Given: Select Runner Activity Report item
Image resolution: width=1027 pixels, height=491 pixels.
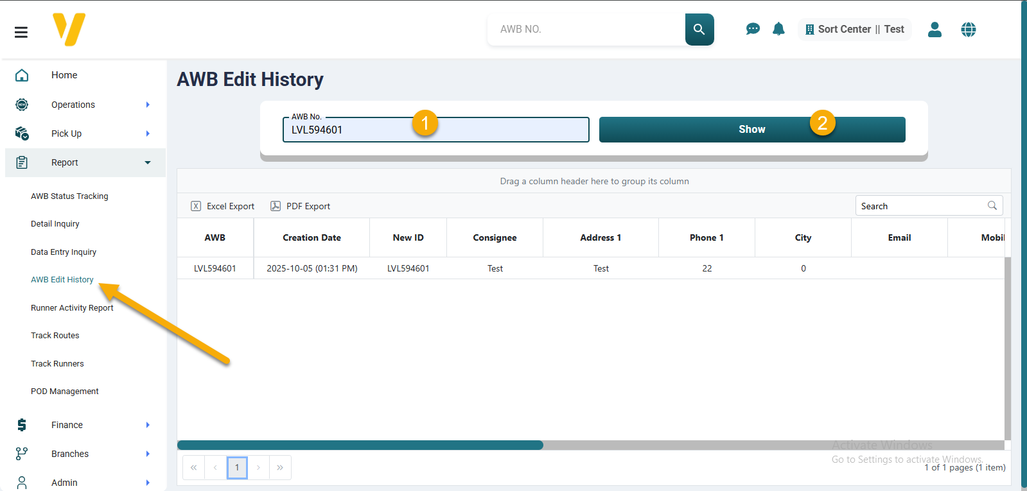Looking at the screenshot, I should [72, 308].
